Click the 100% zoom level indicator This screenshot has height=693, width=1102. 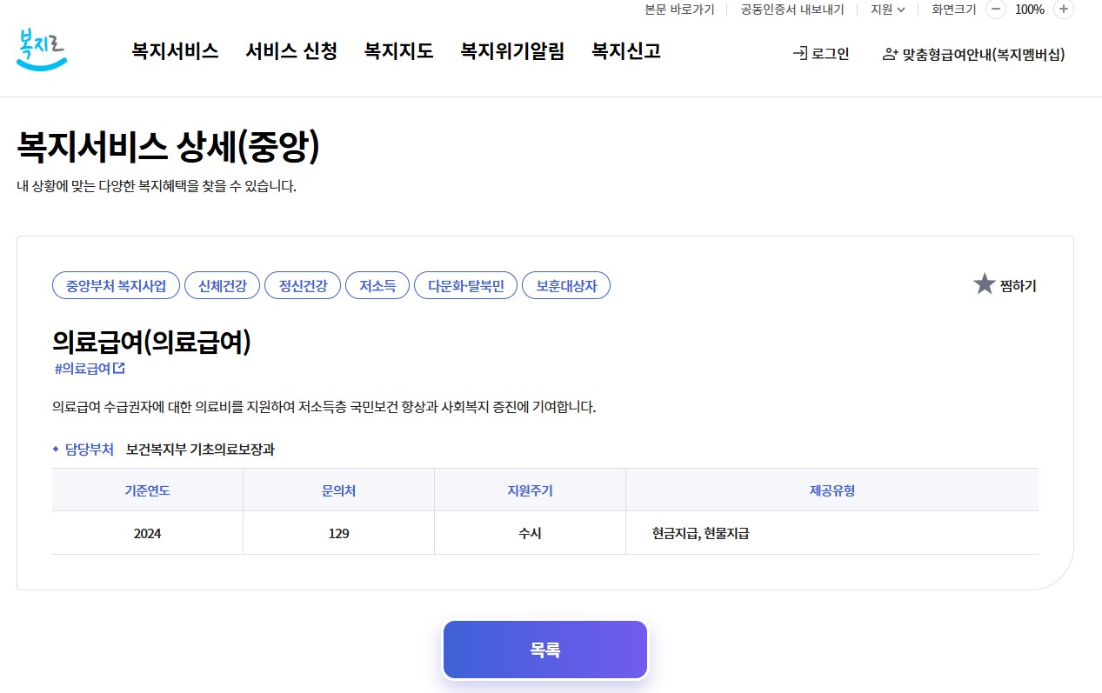(x=1030, y=10)
